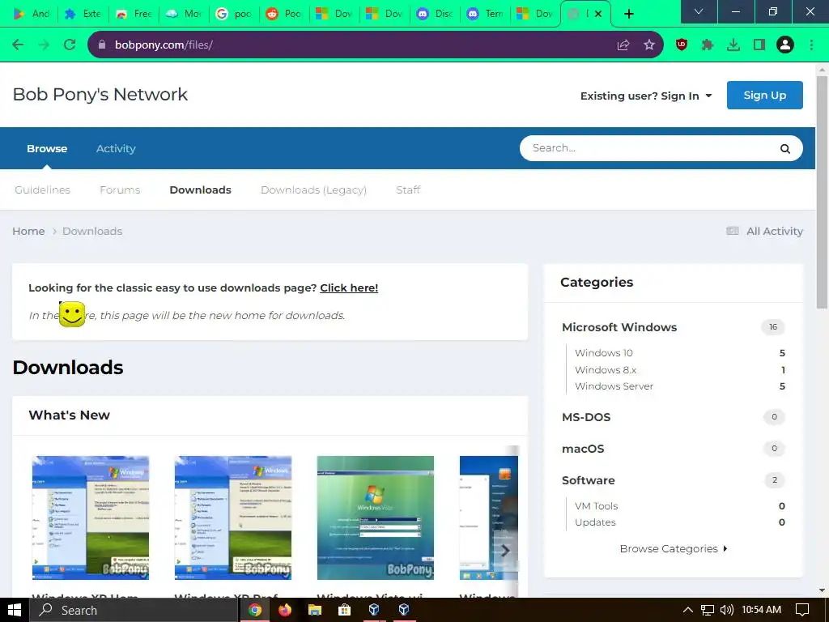Open the notification center icon
Image resolution: width=829 pixels, height=622 pixels.
802,610
